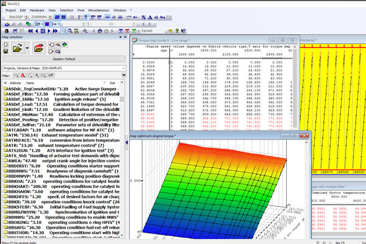Open the Selection menu

66,10
